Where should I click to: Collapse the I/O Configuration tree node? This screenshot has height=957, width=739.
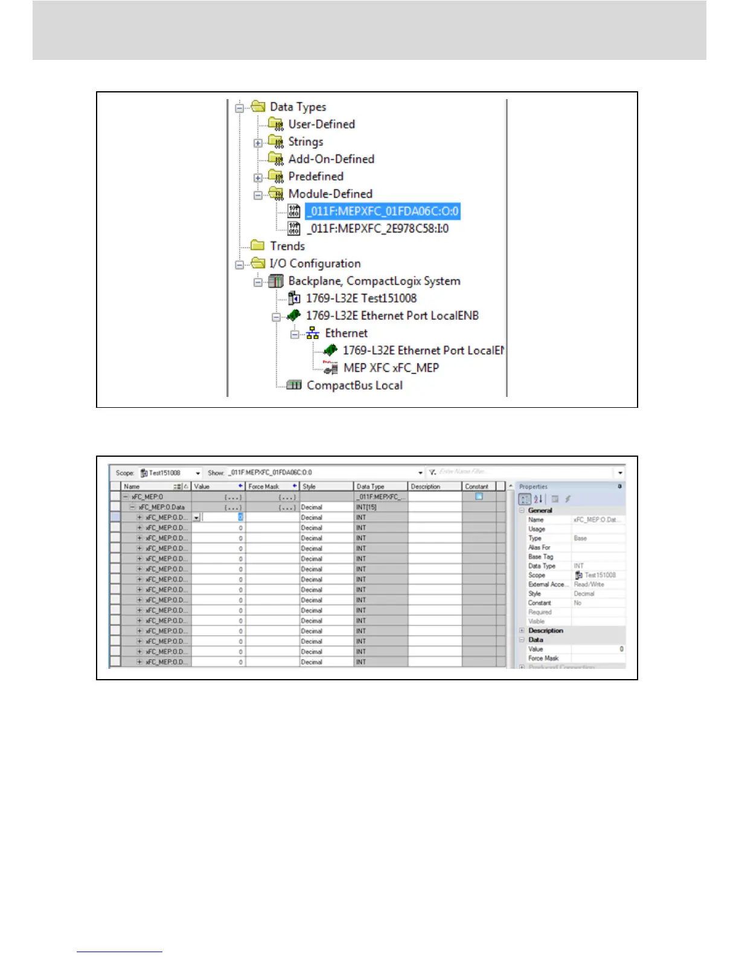pyautogui.click(x=240, y=264)
